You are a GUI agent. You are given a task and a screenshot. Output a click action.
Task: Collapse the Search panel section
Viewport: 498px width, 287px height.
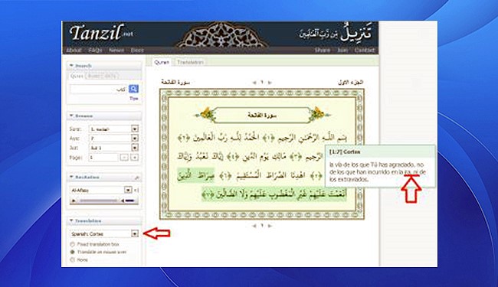pos(71,66)
